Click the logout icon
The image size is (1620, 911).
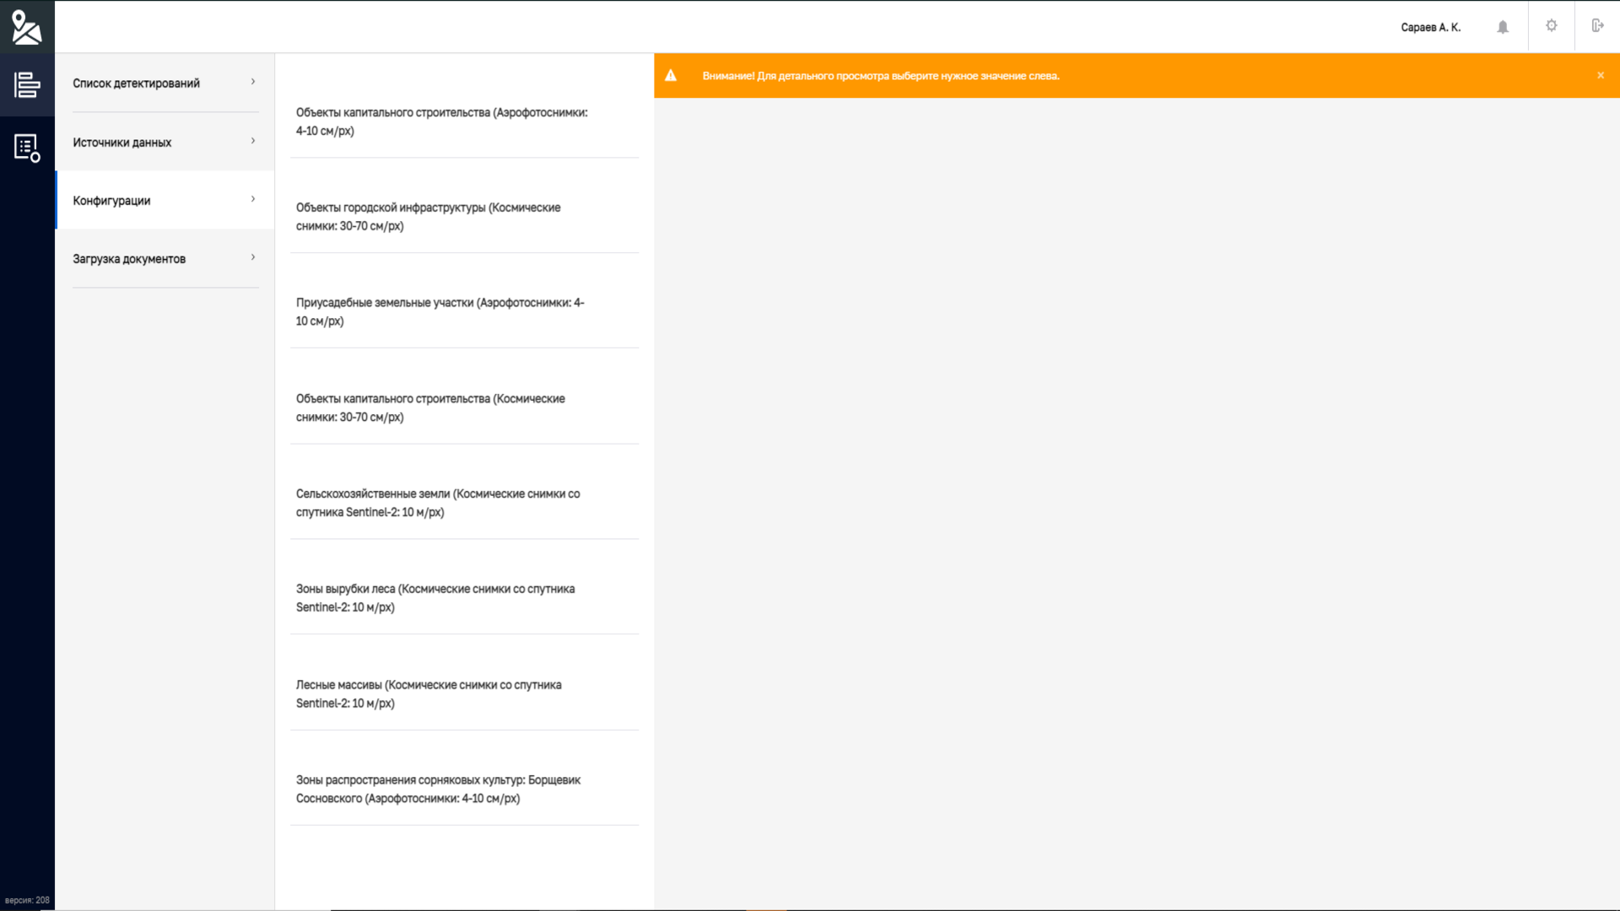1597,26
